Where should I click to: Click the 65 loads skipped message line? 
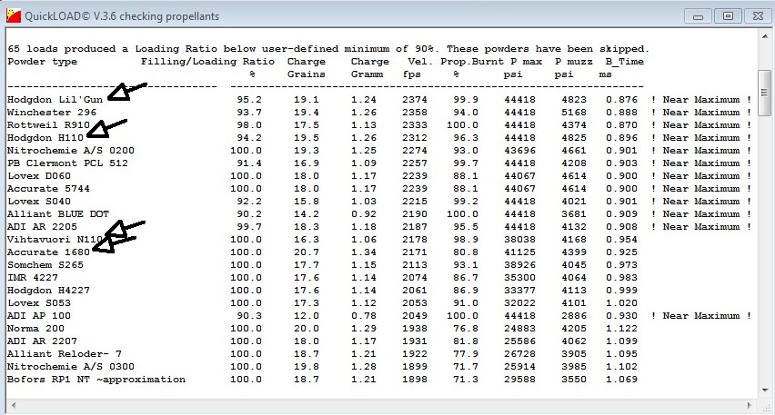(x=328, y=49)
